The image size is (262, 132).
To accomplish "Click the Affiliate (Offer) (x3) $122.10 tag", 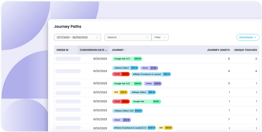I will tap(127, 111).
